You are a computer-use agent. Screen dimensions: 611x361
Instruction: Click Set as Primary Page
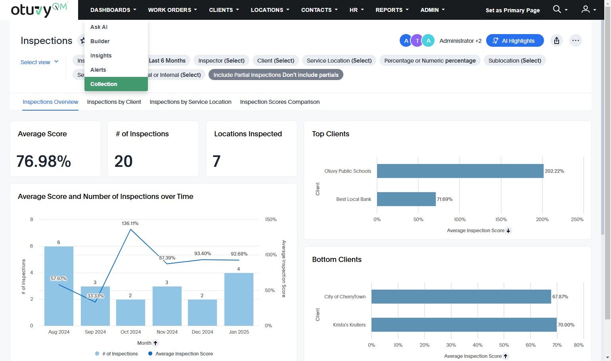(513, 10)
